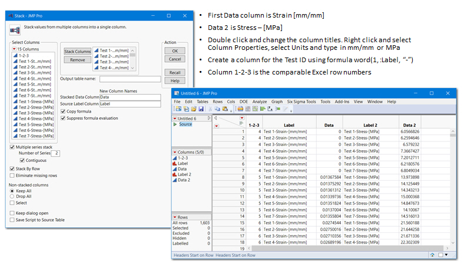Open the Rows panel red triangle menu
This screenshot has width=471, height=264.
175,217
